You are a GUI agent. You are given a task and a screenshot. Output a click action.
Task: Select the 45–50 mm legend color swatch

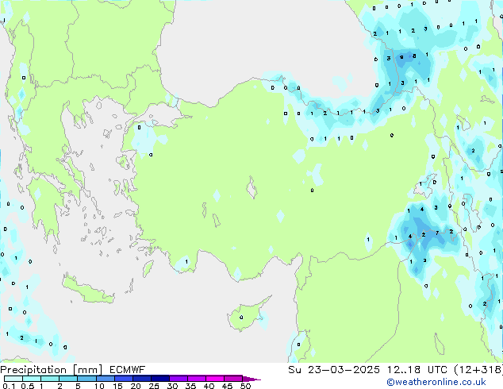[233, 379]
